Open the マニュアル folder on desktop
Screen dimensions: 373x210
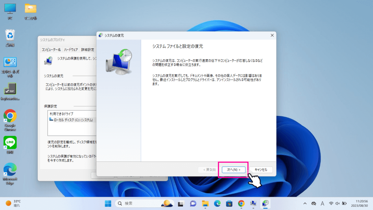tap(31, 11)
